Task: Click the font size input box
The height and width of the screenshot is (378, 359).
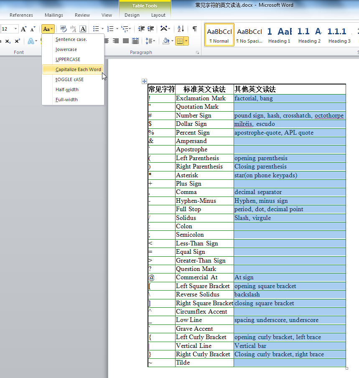Action: point(7,29)
